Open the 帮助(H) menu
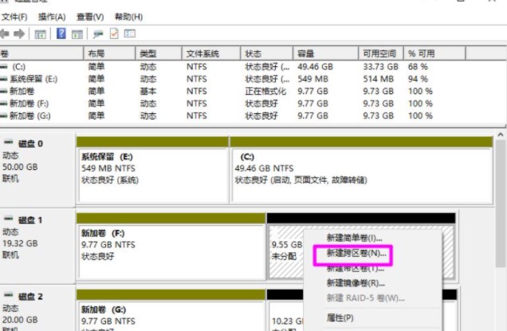 pos(128,17)
